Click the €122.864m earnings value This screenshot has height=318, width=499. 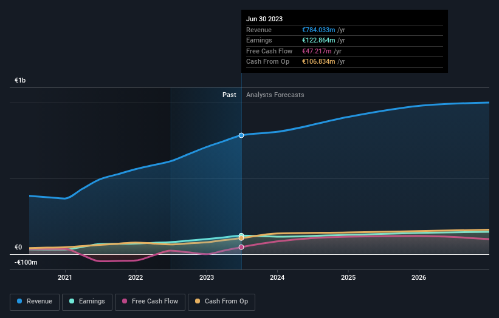(x=318, y=40)
